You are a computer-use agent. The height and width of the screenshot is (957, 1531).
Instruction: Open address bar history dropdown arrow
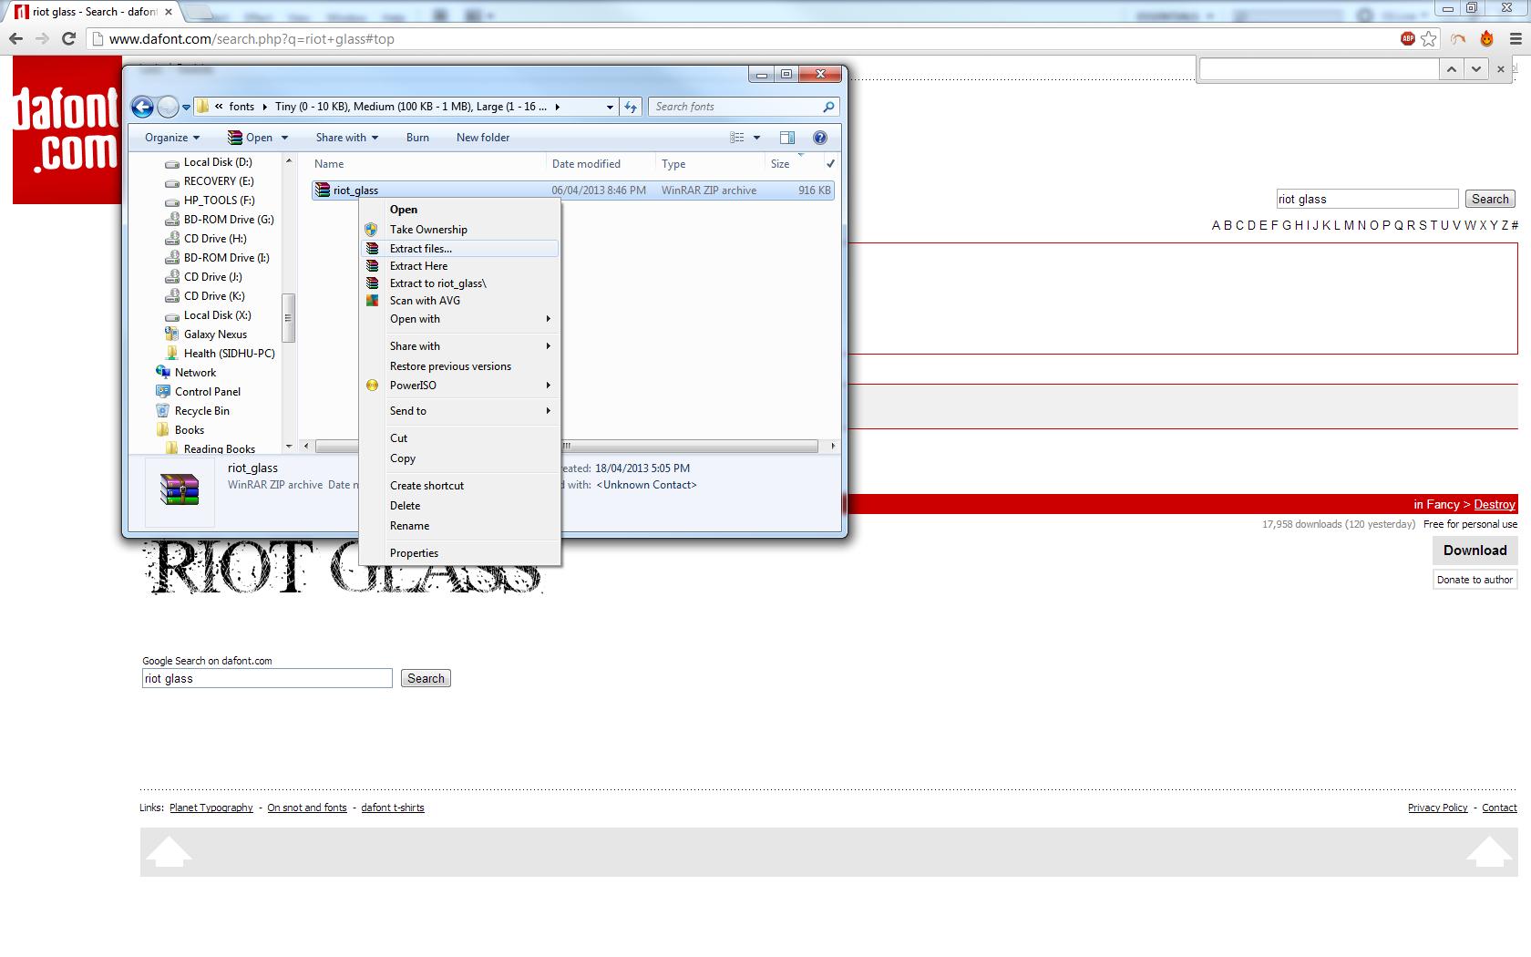tap(610, 107)
